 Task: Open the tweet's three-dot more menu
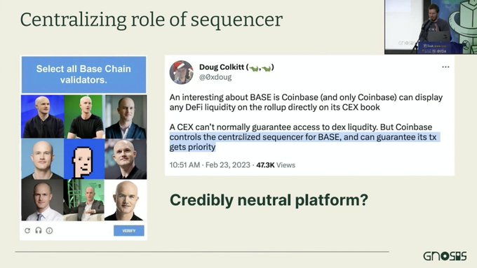[445, 67]
